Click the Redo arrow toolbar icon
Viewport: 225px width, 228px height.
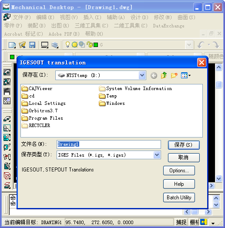[x=216, y=45]
